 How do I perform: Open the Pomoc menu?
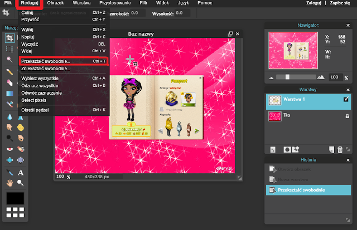[x=205, y=3]
